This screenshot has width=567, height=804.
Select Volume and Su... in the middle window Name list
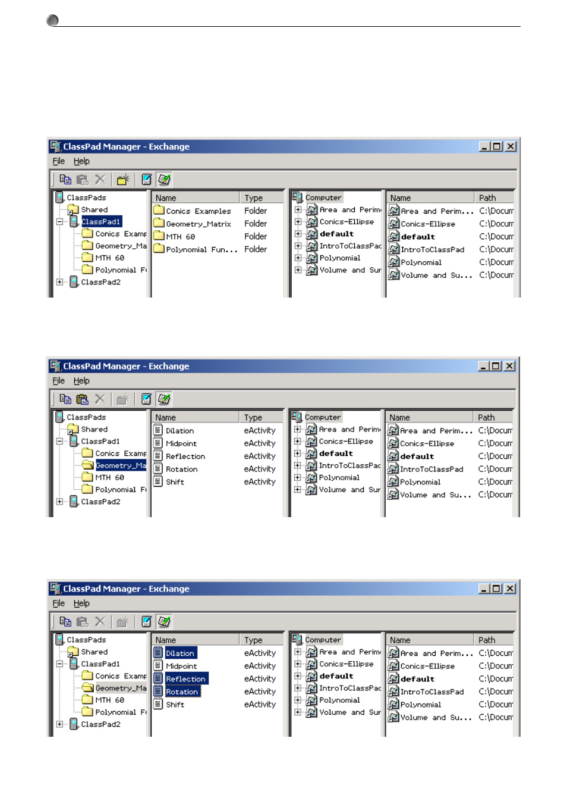point(436,495)
